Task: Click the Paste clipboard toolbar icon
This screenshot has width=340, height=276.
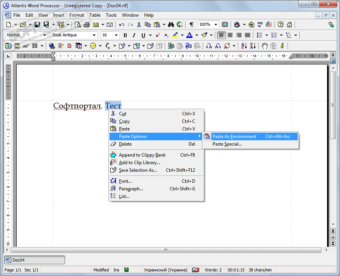Action: (157, 25)
